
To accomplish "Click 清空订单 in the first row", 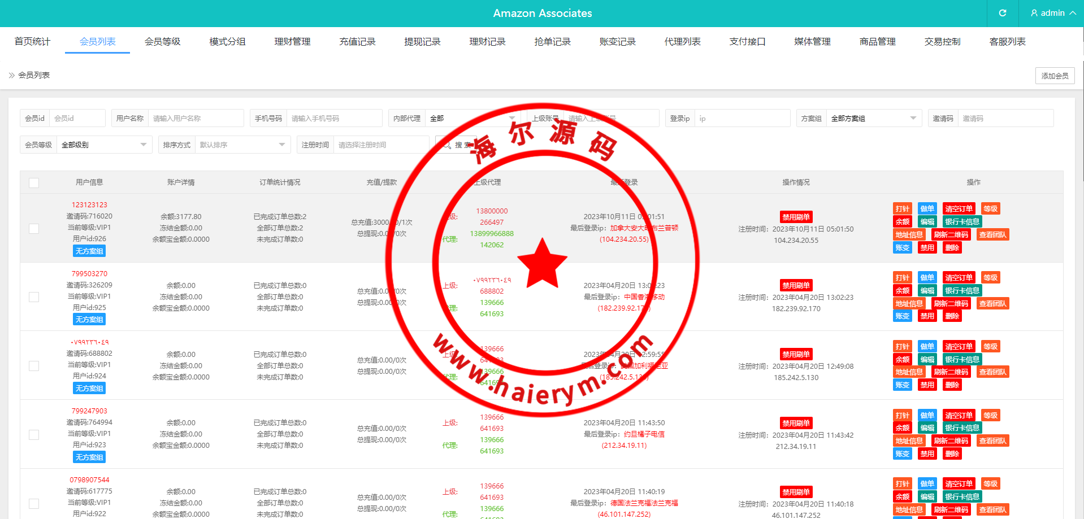I will pyautogui.click(x=959, y=209).
